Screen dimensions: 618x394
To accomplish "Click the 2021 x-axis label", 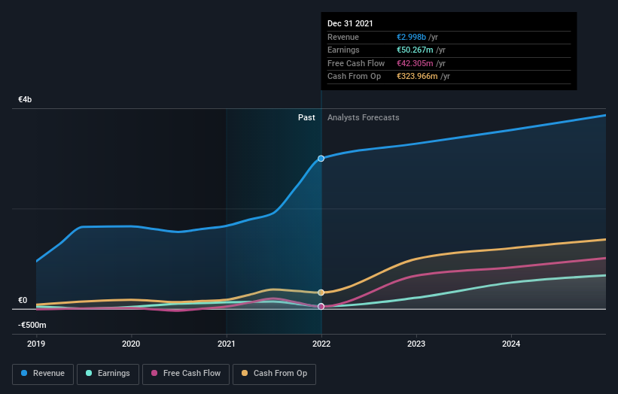I will pos(227,344).
